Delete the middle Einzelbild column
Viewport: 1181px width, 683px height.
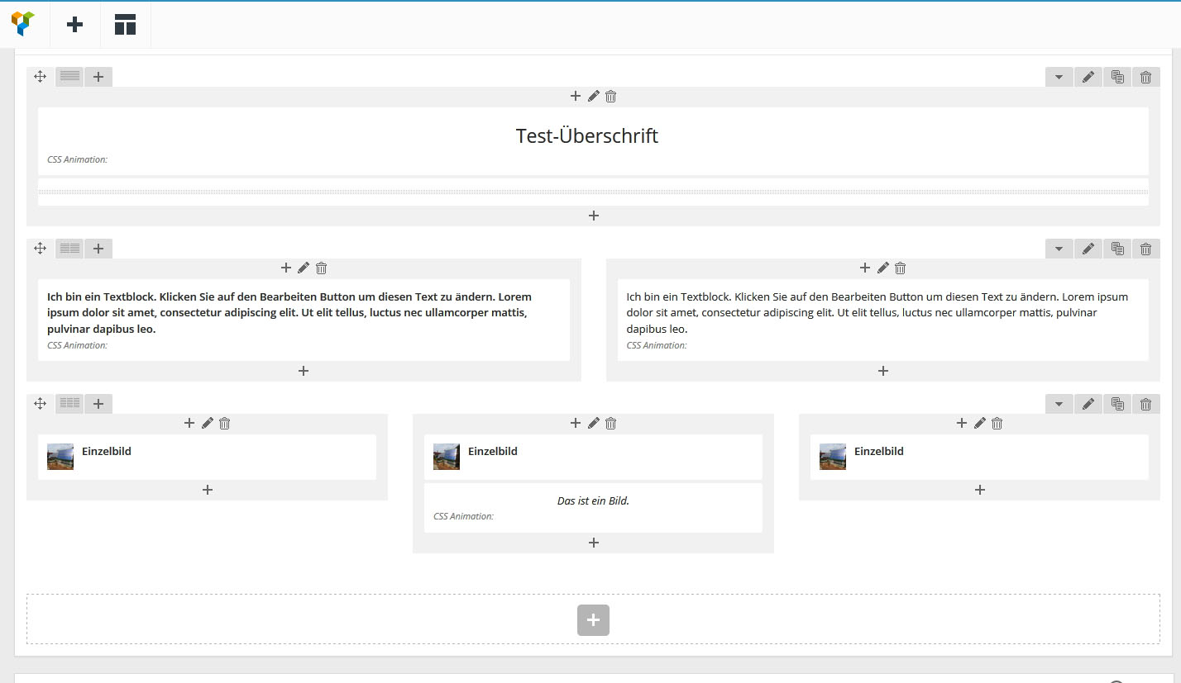coord(611,423)
